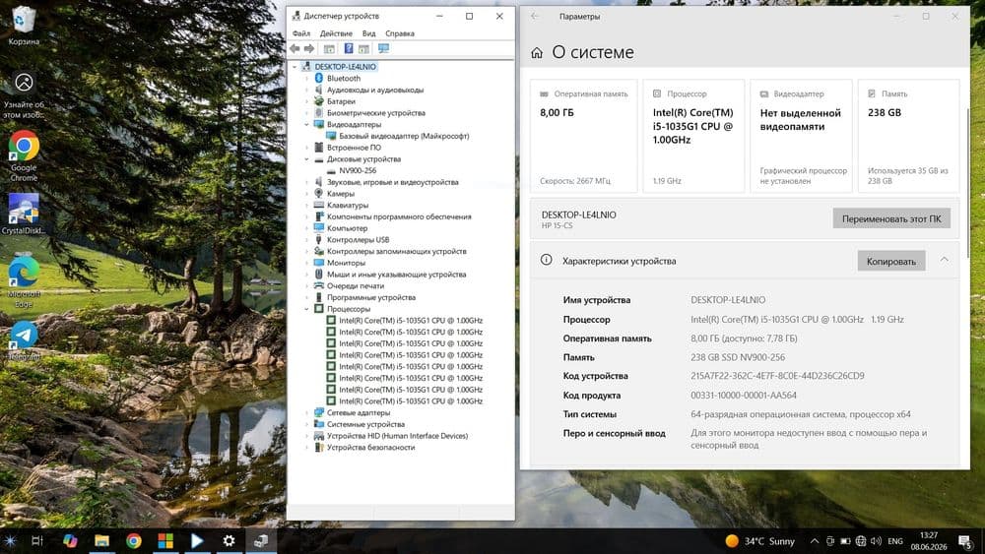Select Базовый видеоадаптер (Майкрософт) device

(403, 136)
